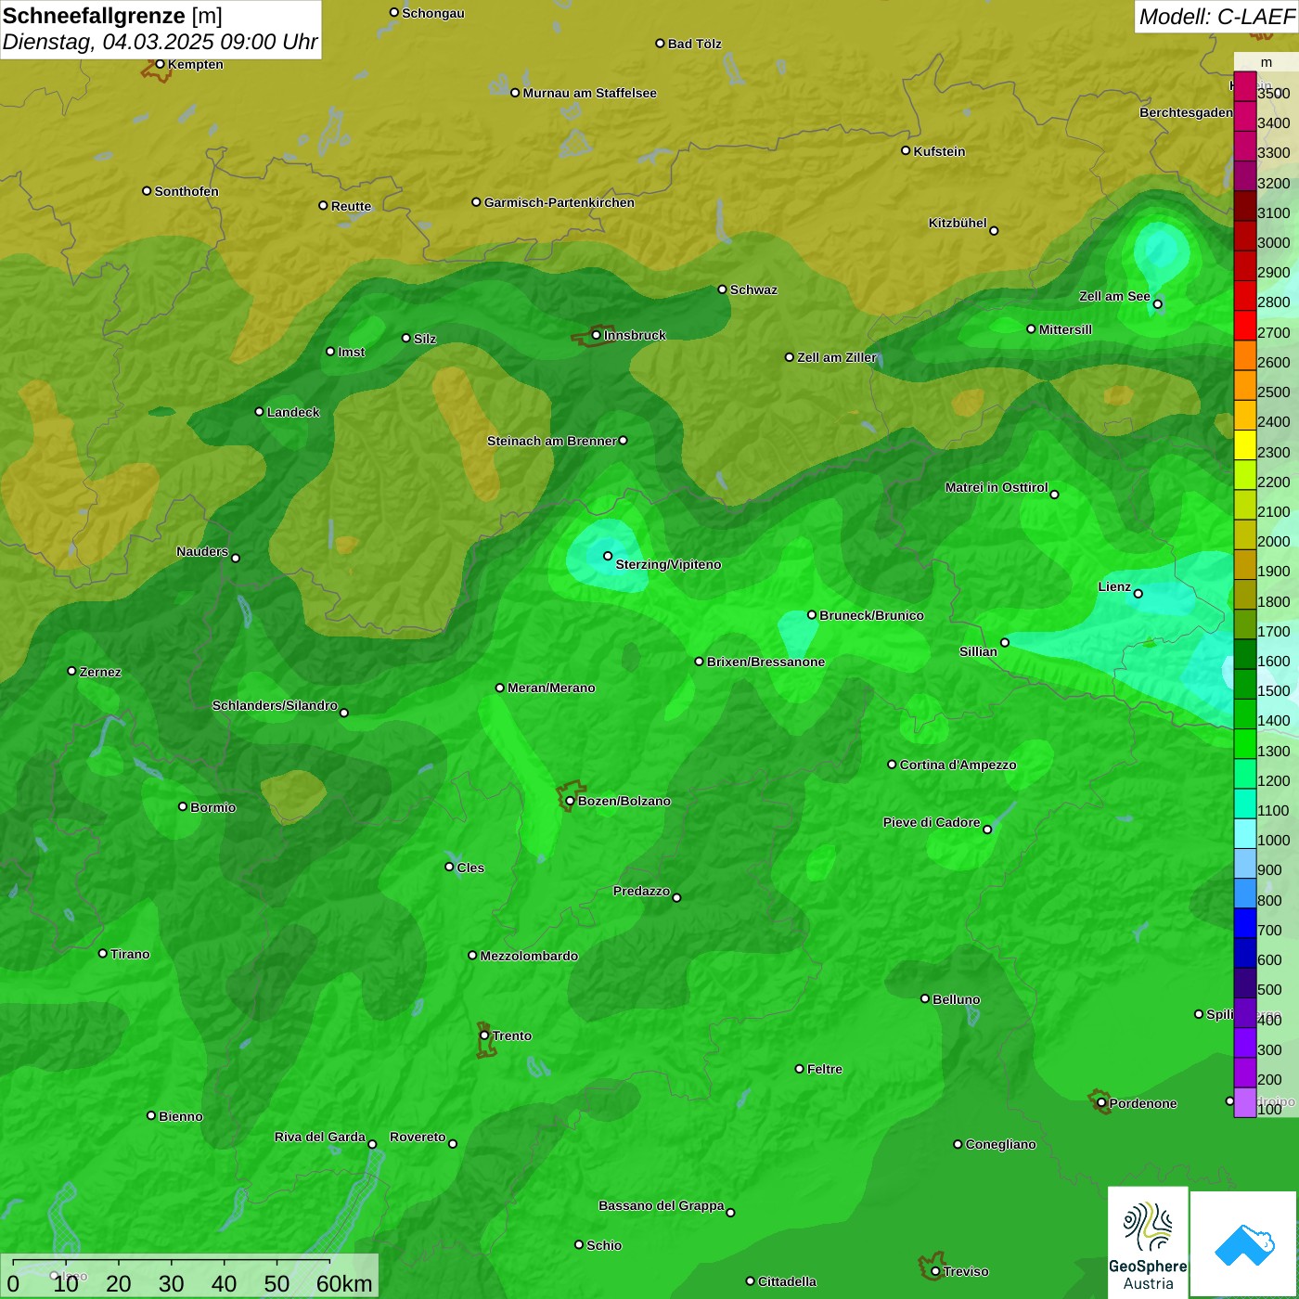Click the Bozen/Bolzano city marker dot
The image size is (1299, 1299).
point(570,801)
